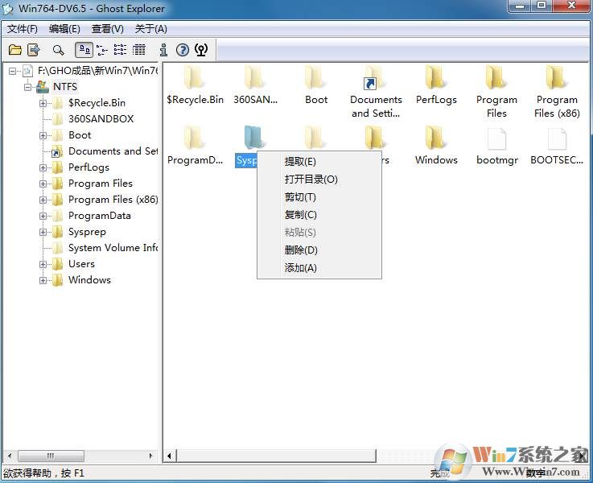Choose 提取(E) from the context menu
Image resolution: width=593 pixels, height=483 pixels.
pos(300,162)
